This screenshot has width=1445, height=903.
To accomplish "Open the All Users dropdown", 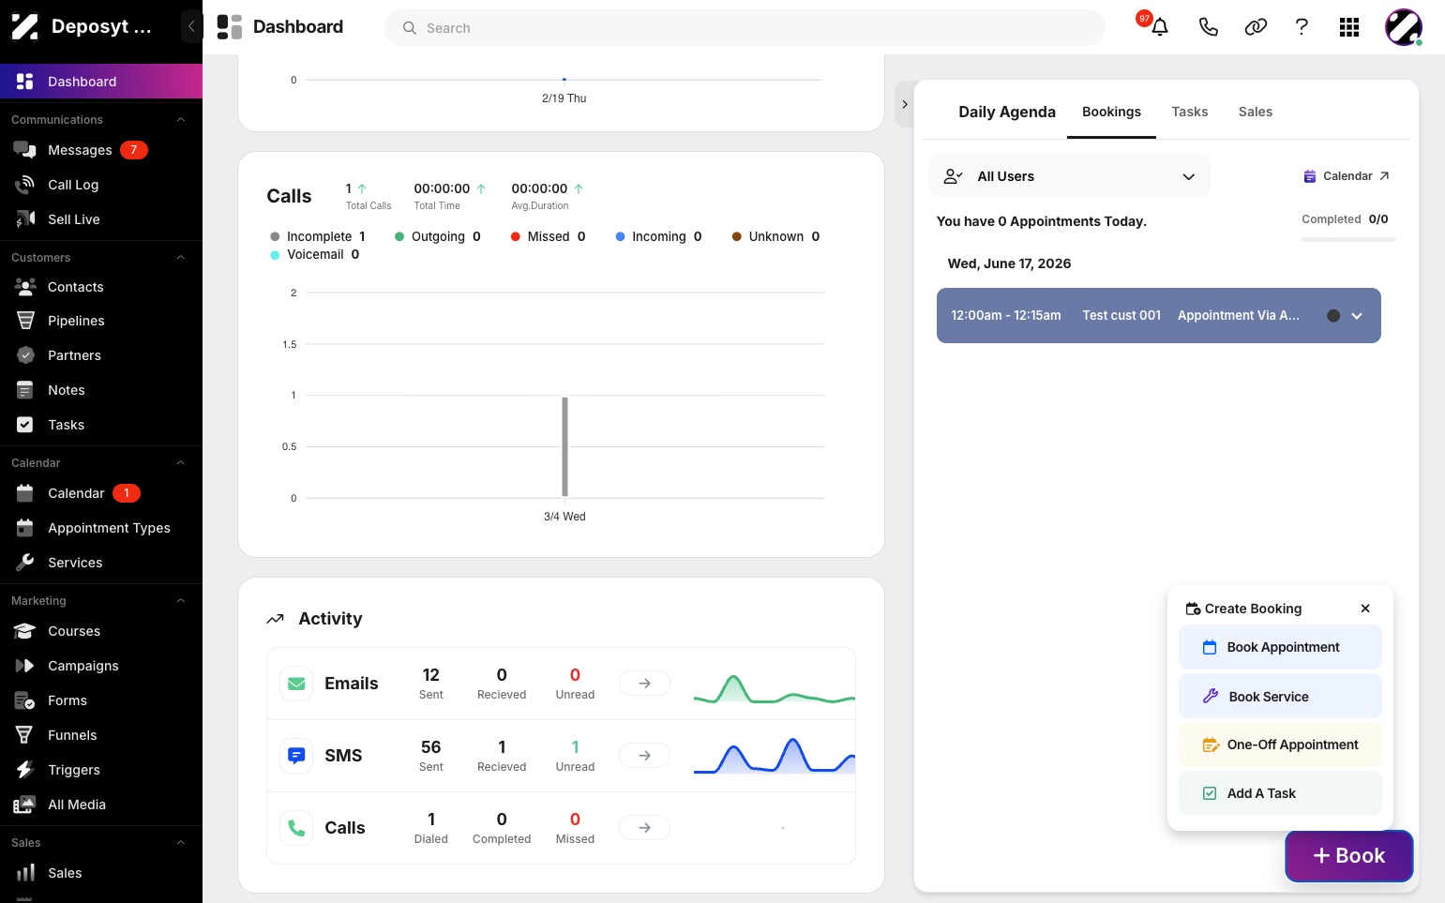I will (x=1069, y=176).
